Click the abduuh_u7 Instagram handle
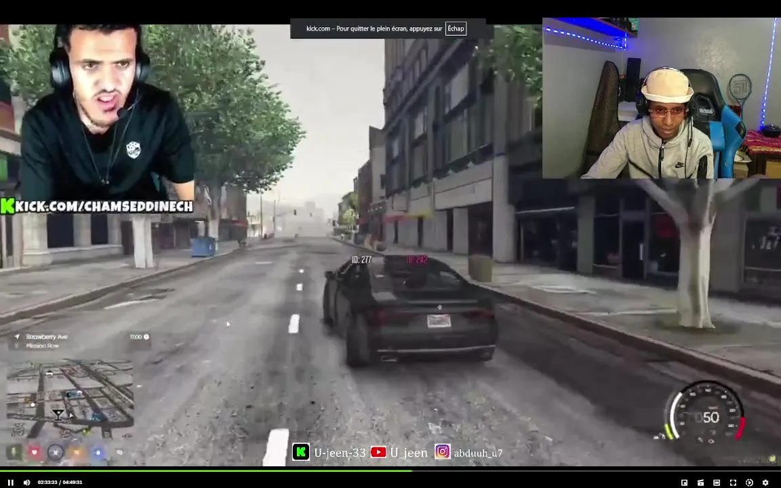781x488 pixels. point(478,453)
